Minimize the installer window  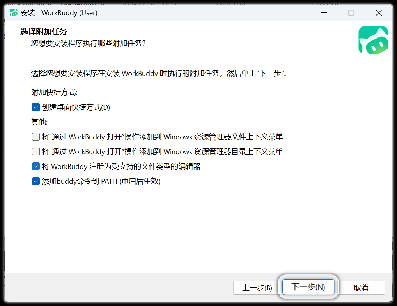point(324,12)
